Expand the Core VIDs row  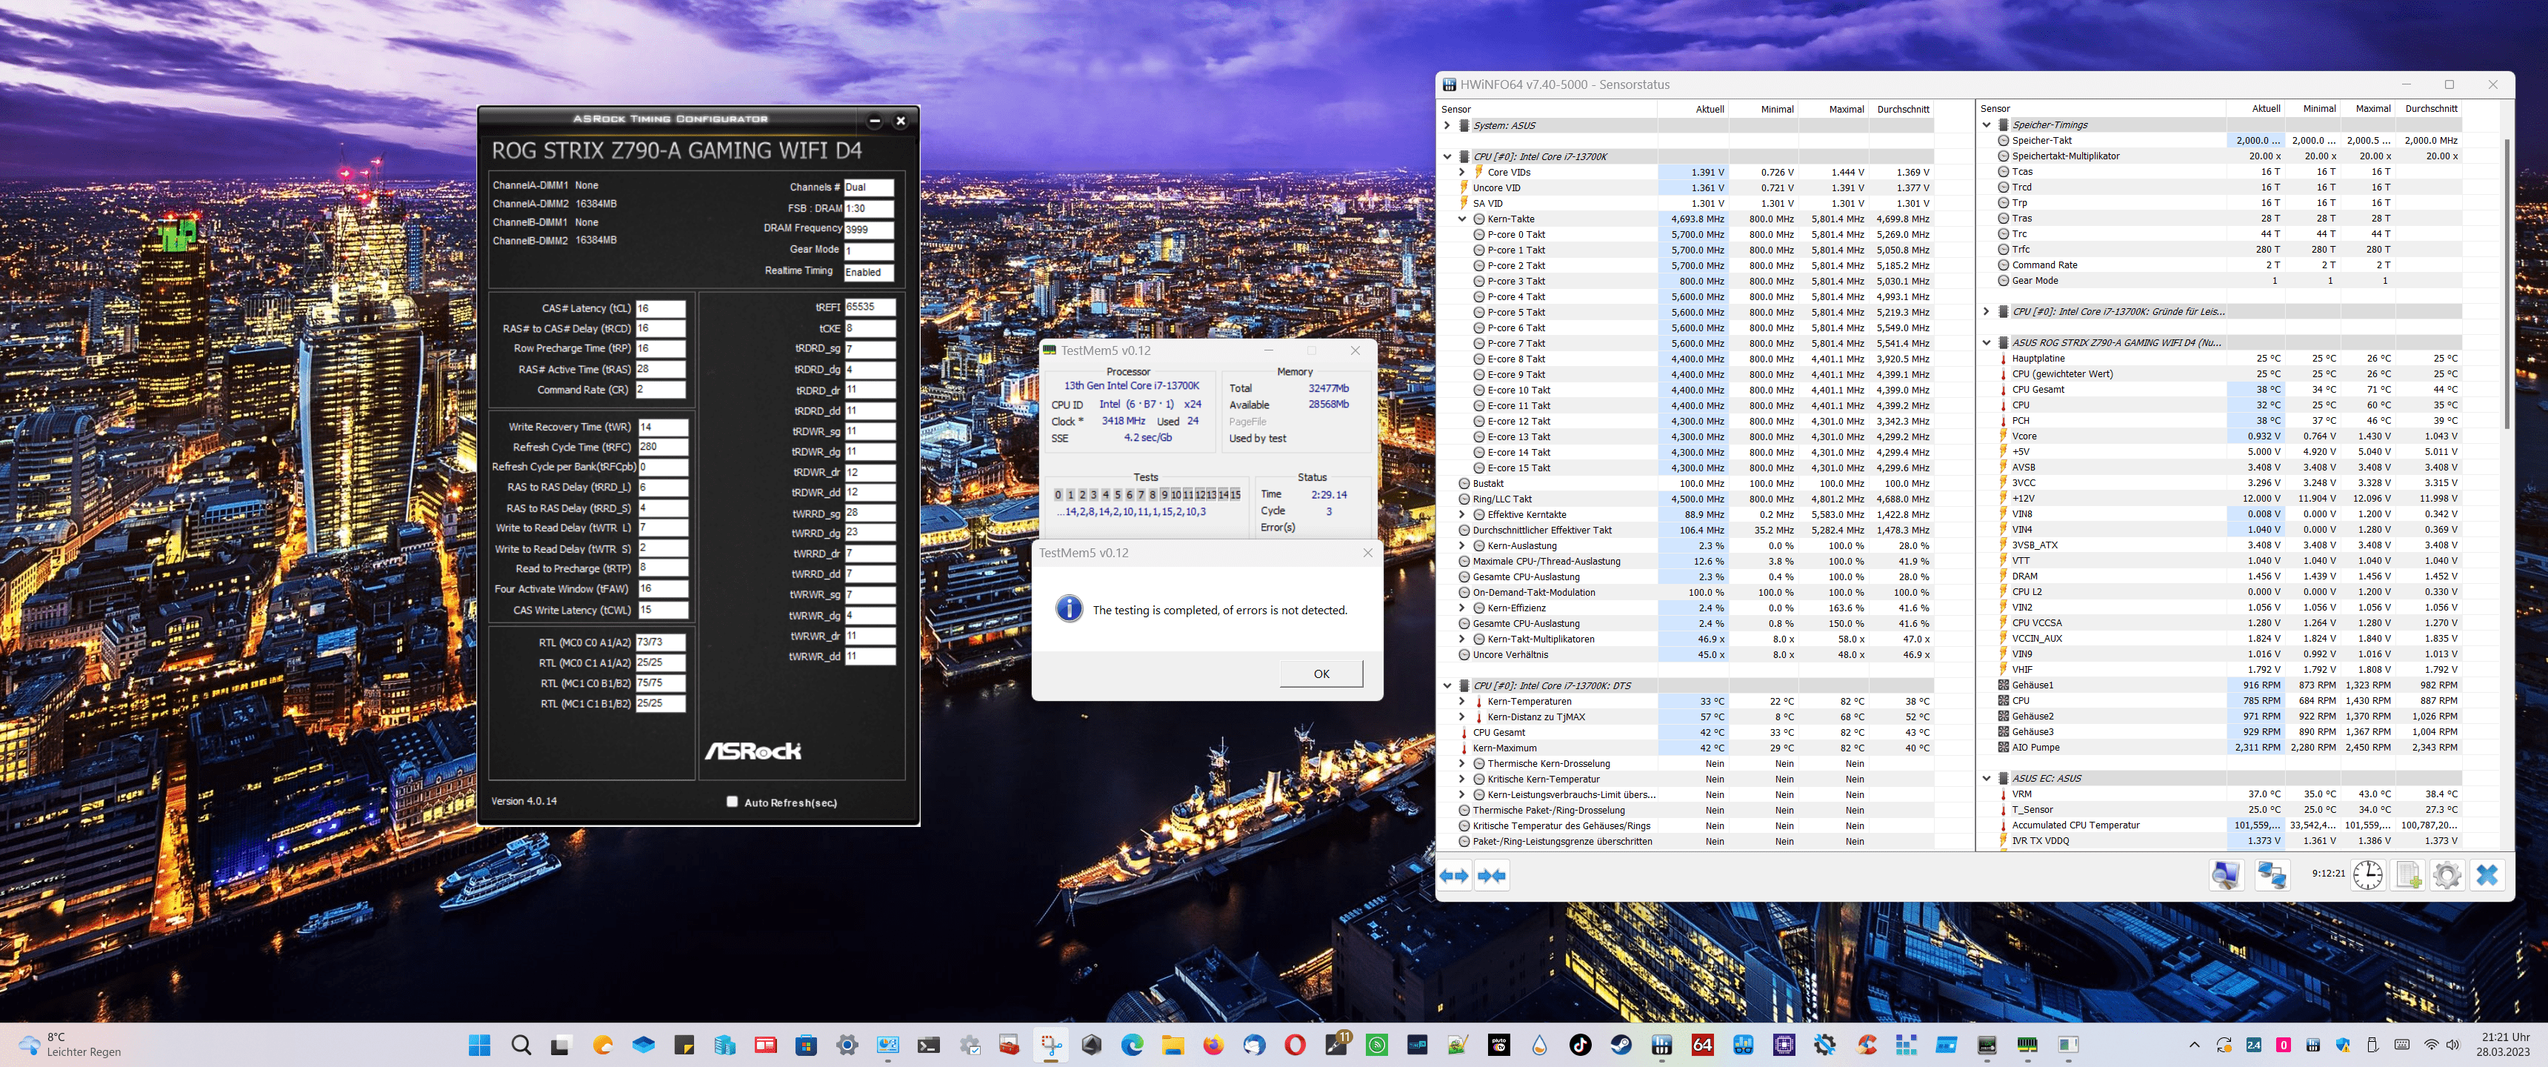point(1462,172)
